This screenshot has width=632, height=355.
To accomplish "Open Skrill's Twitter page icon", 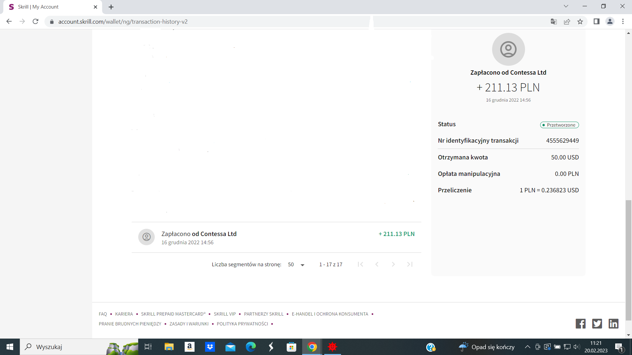I will point(597,324).
